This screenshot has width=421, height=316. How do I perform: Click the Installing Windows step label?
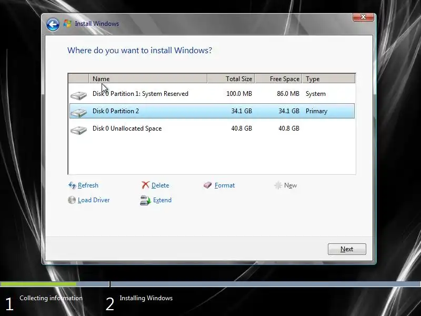[x=146, y=298]
